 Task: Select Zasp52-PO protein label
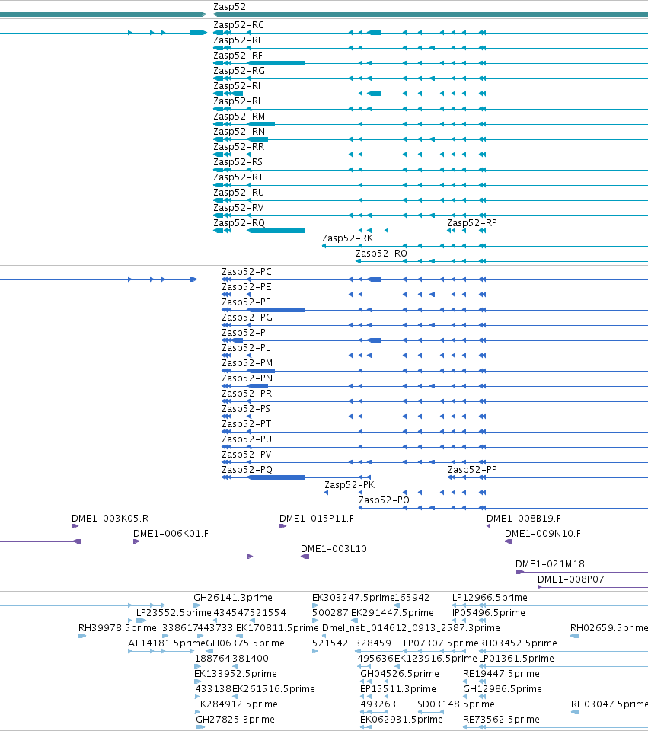(384, 500)
